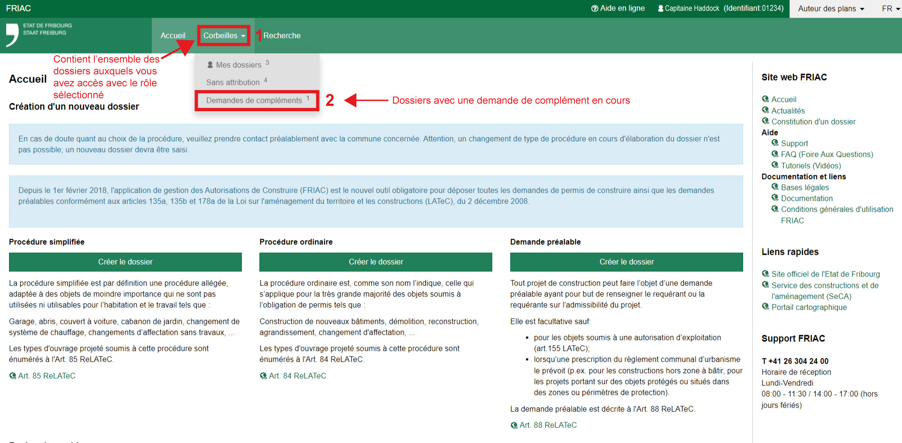Create a Demande préalable dossier
Screen dimensions: 902x443
pos(626,262)
